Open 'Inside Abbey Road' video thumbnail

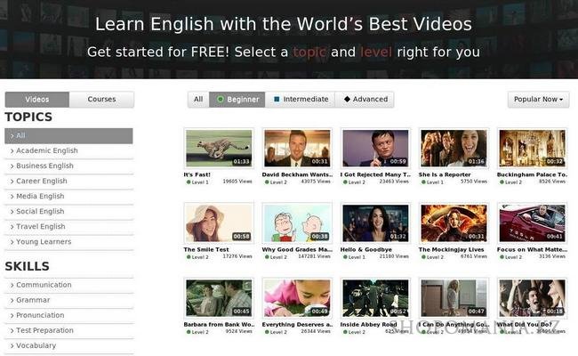[x=375, y=297]
